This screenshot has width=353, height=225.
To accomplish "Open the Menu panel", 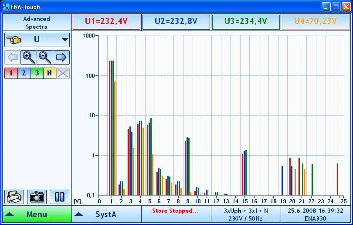I will (x=37, y=214).
